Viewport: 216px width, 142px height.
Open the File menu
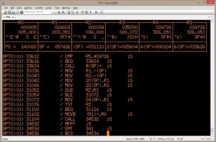pos(6,8)
